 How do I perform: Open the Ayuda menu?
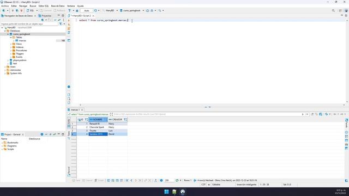tap(80, 6)
